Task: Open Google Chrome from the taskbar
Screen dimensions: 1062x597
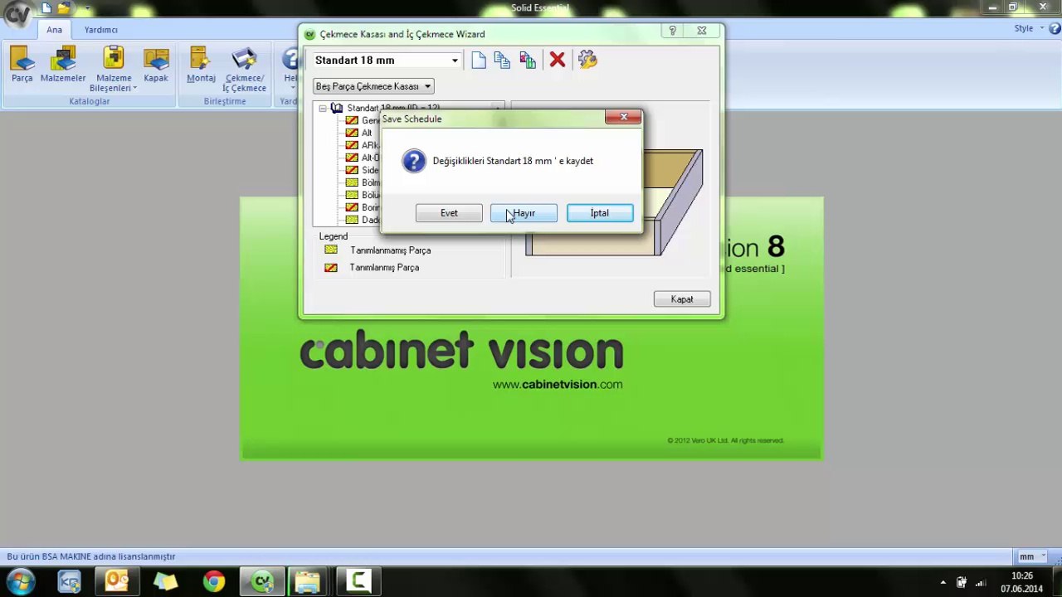Action: pos(214,581)
